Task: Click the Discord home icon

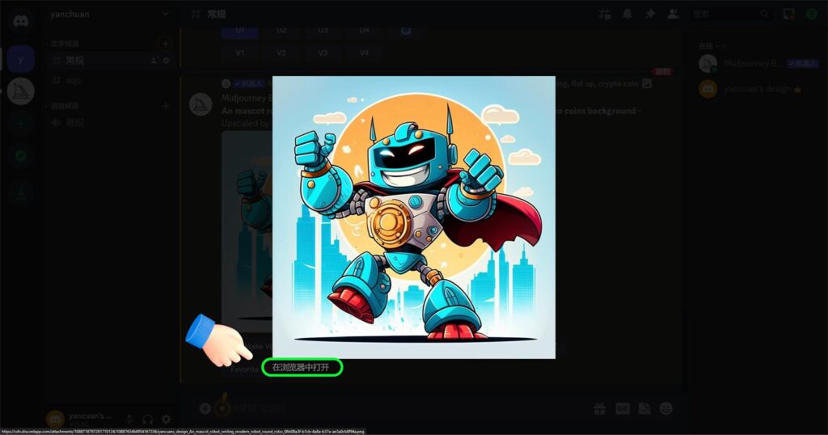Action: (20, 21)
